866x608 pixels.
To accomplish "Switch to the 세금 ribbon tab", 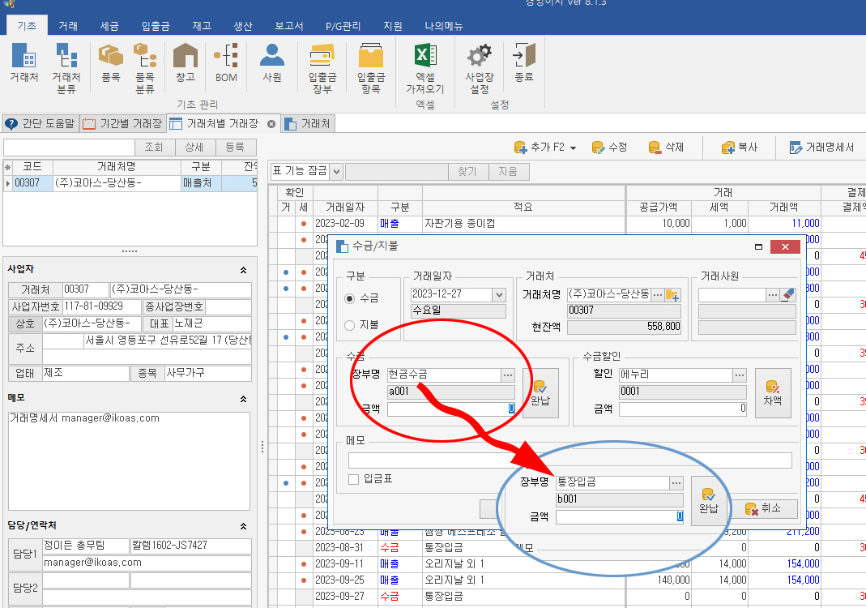I will (x=109, y=26).
